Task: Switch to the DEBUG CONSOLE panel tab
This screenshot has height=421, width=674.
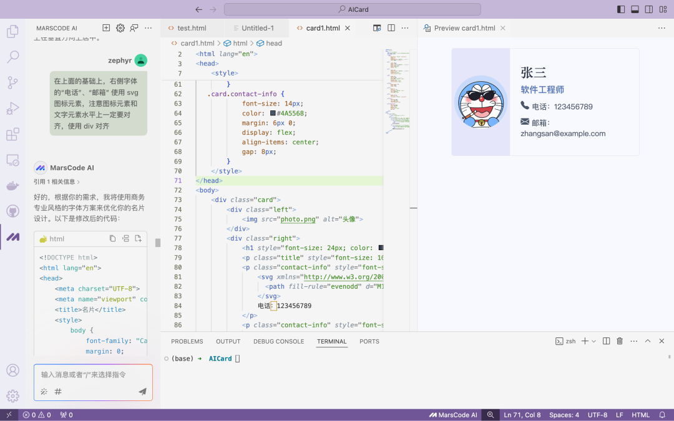Action: [x=278, y=341]
